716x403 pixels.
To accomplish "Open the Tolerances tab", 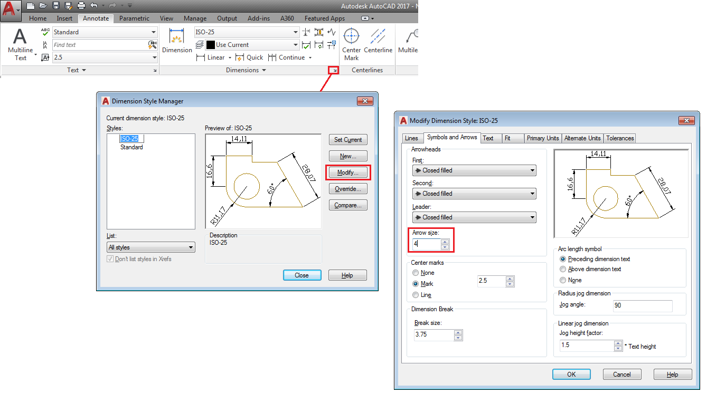I will tap(620, 138).
